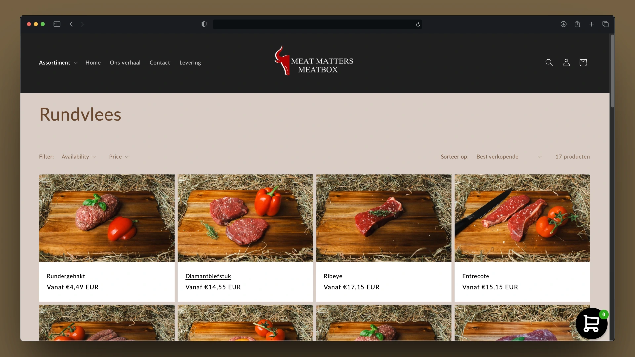
Task: Expand the Assortiment menu dropdown
Action: tap(58, 63)
